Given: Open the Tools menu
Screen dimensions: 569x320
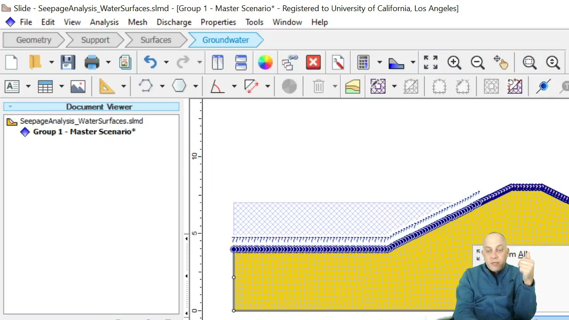Looking at the screenshot, I should pos(254,22).
